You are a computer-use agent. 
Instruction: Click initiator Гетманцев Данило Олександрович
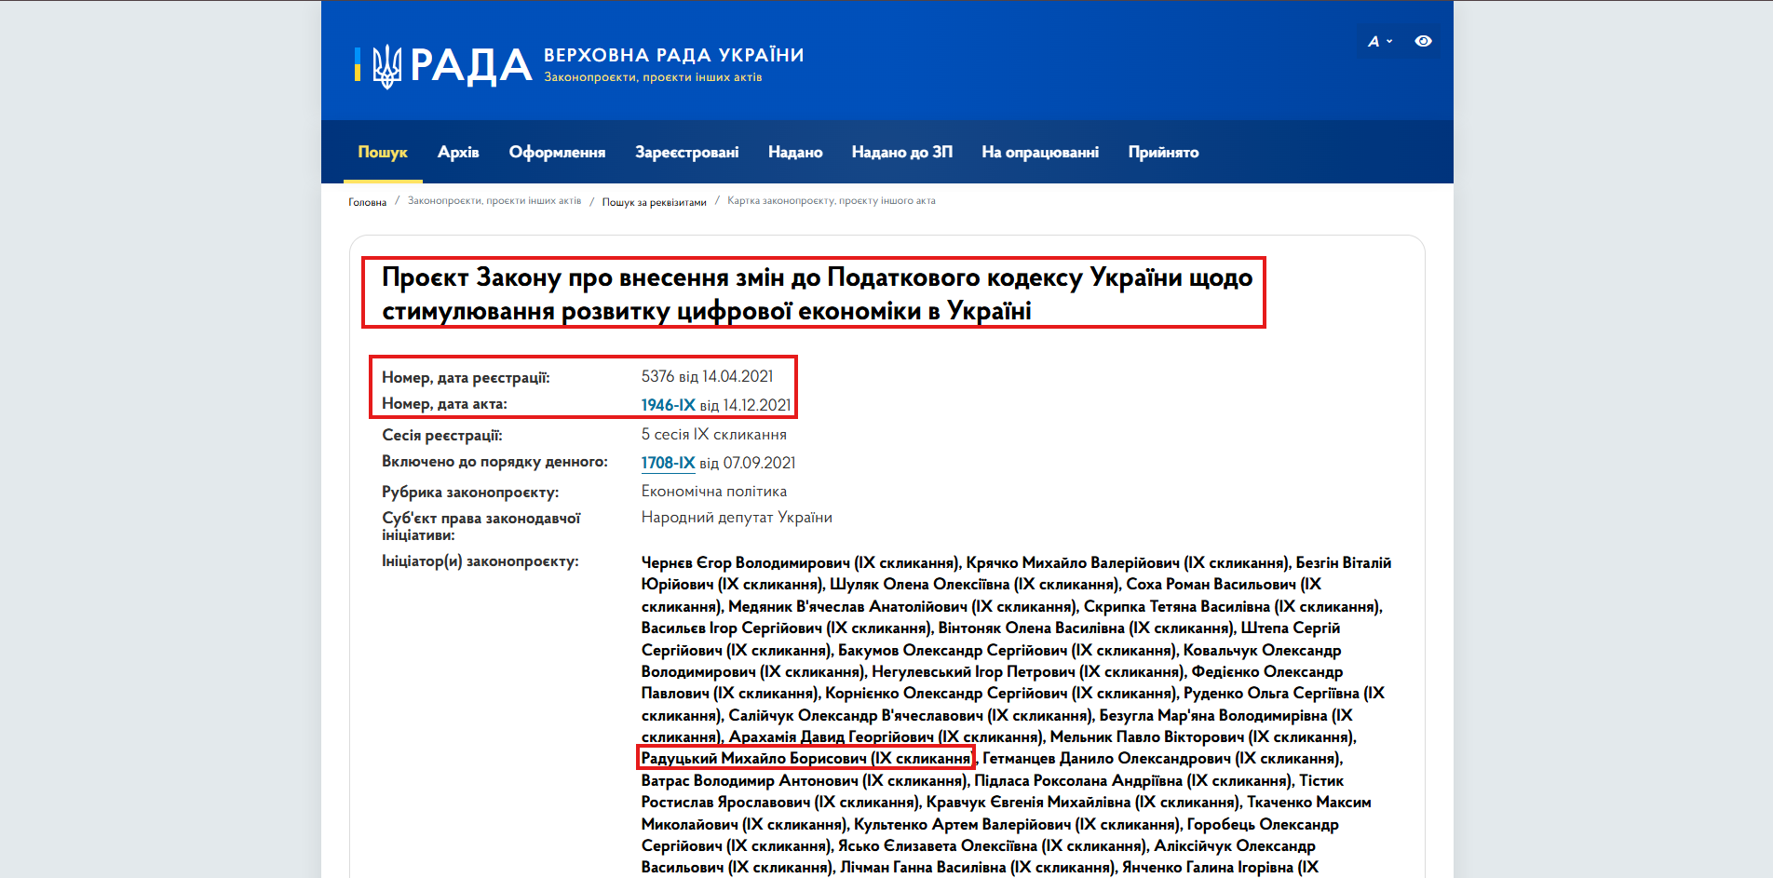pyautogui.click(x=1160, y=759)
